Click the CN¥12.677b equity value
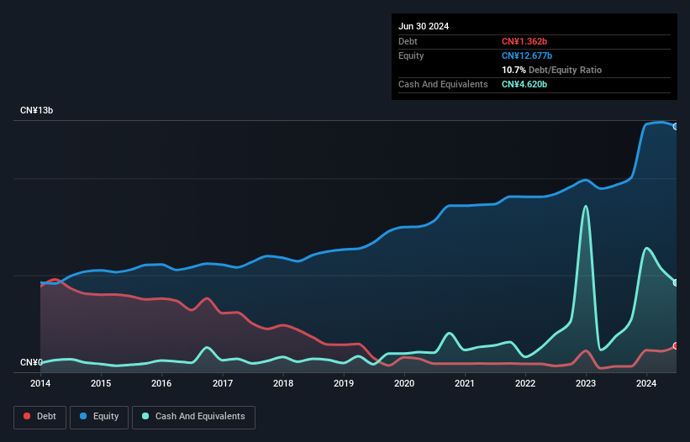 point(527,55)
